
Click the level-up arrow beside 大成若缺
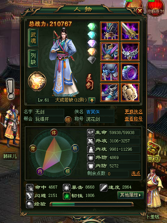pyautogui.click(x=92, y=100)
